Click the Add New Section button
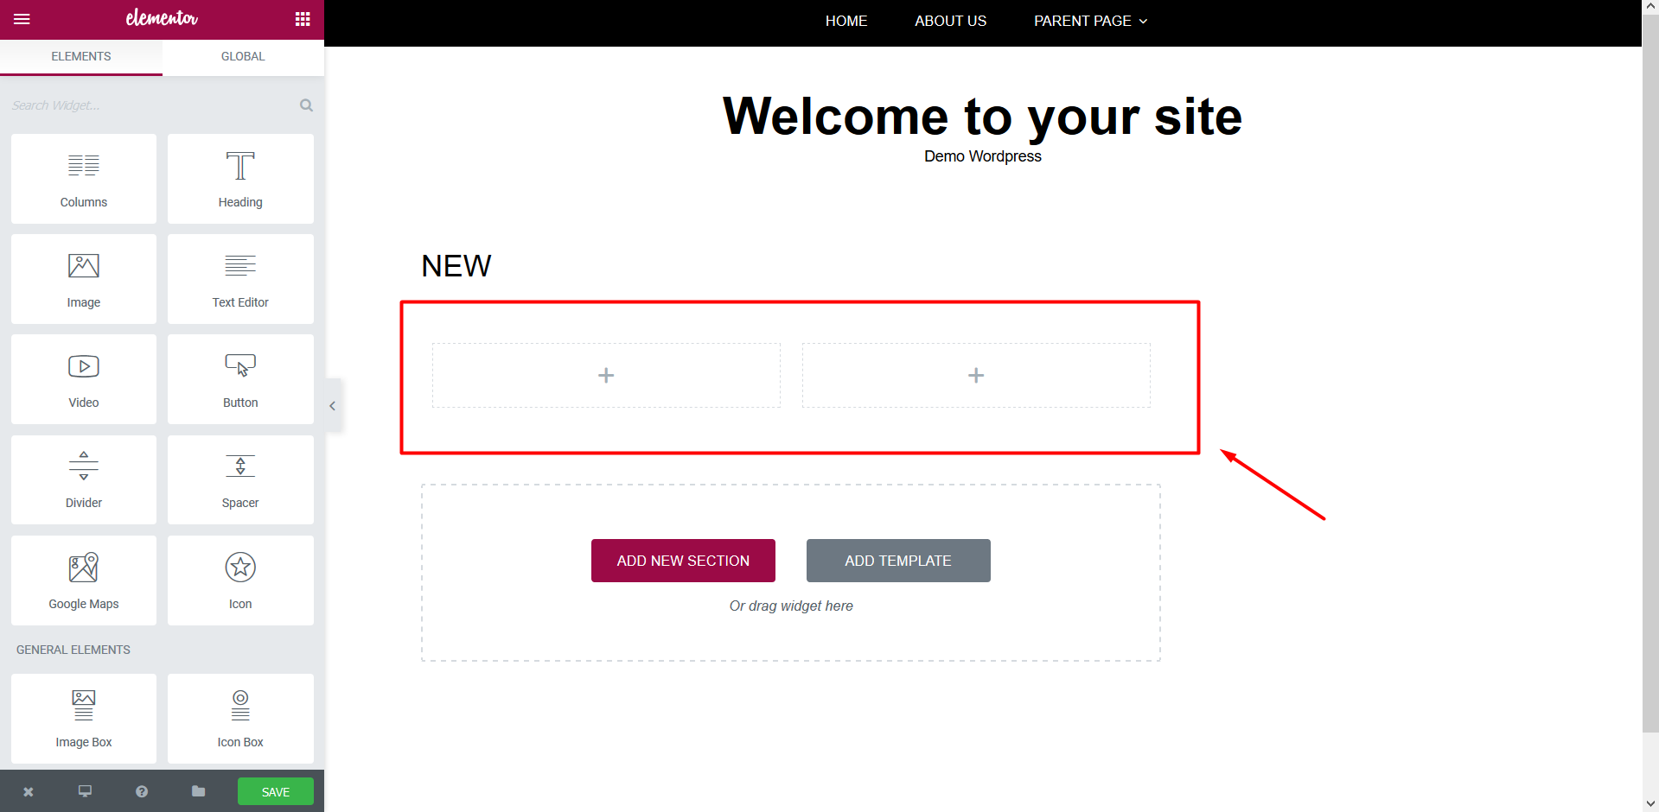The image size is (1659, 812). click(x=683, y=561)
